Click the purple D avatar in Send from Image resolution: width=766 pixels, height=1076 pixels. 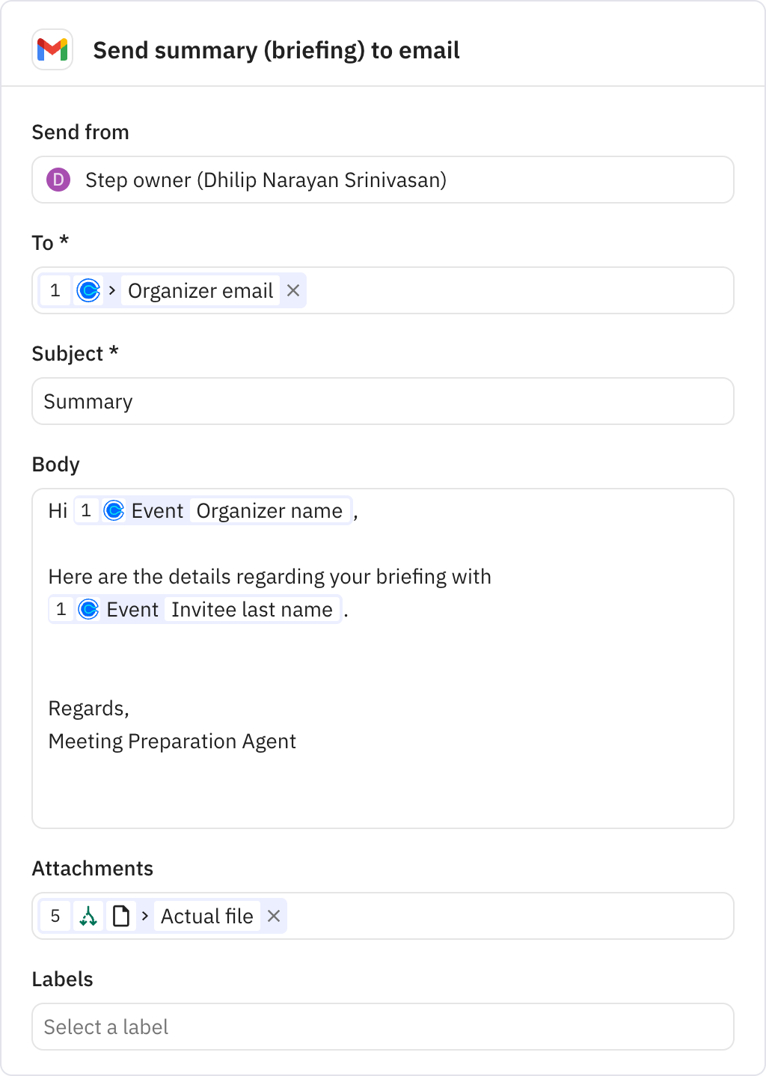[58, 180]
